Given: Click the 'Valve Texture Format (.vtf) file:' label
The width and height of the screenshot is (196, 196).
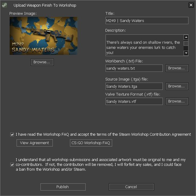Looking at the screenshot, I should click(133, 94).
